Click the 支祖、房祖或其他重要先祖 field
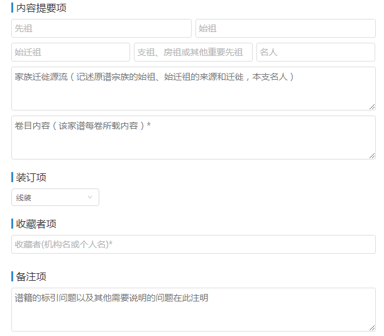 193,52
